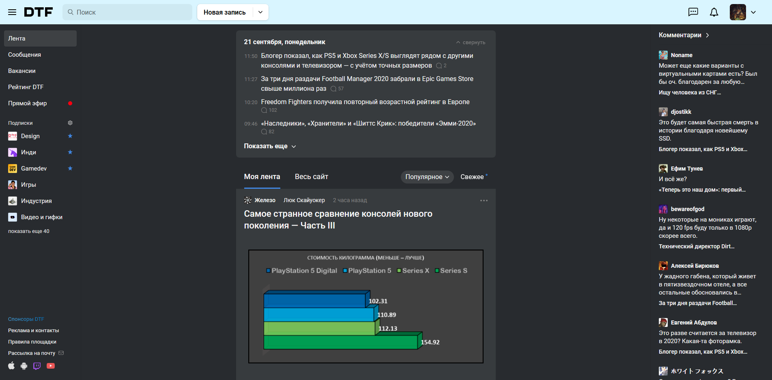Open the messages chat icon
Screen dimensions: 772x380
point(693,12)
